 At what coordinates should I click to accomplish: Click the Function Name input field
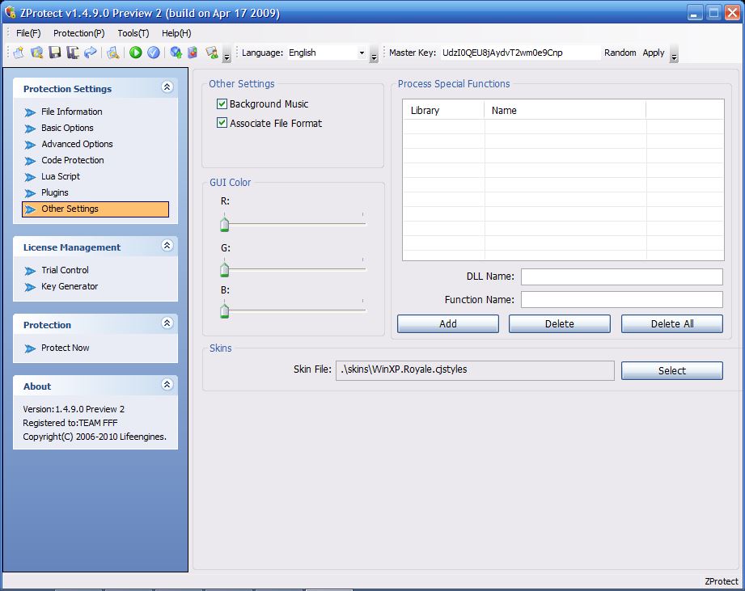point(622,299)
